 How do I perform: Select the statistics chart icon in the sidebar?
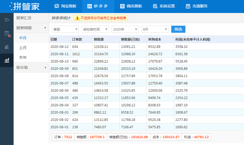[x=7, y=60]
